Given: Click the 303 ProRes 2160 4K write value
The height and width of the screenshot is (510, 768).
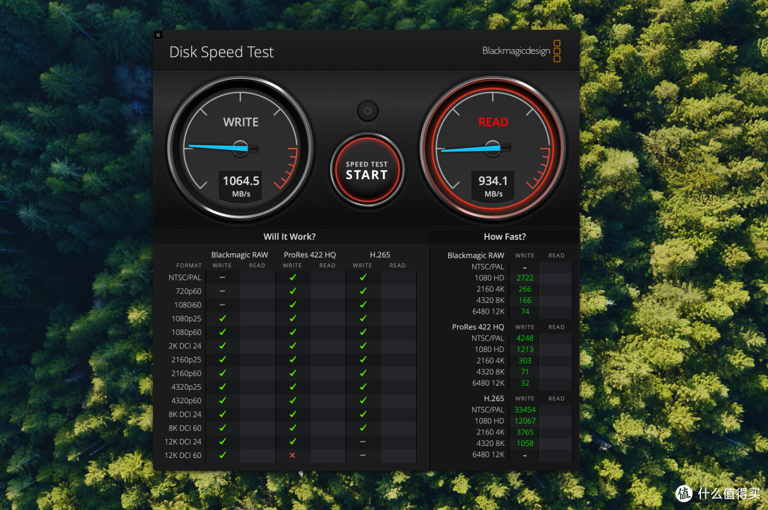Looking at the screenshot, I should tap(525, 361).
